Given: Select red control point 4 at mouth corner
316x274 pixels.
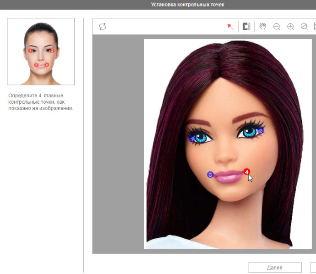Looking at the screenshot, I should pyautogui.click(x=247, y=172).
